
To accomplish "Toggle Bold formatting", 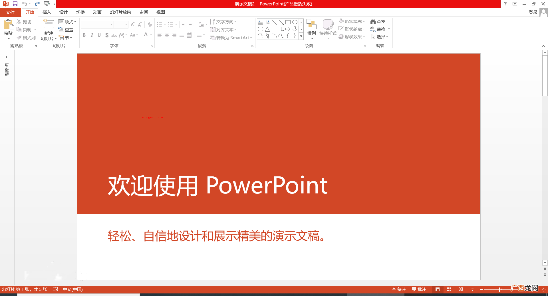I will 84,35.
